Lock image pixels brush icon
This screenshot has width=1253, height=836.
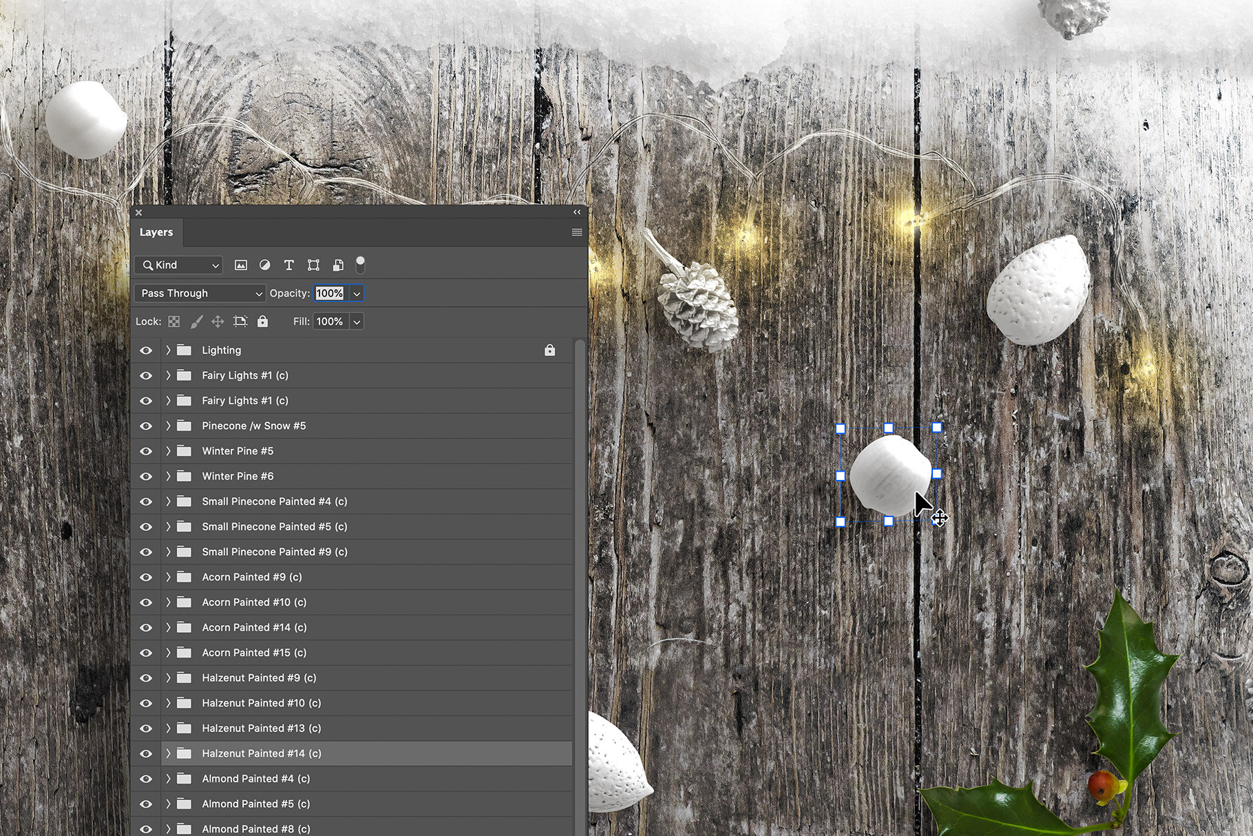196,322
